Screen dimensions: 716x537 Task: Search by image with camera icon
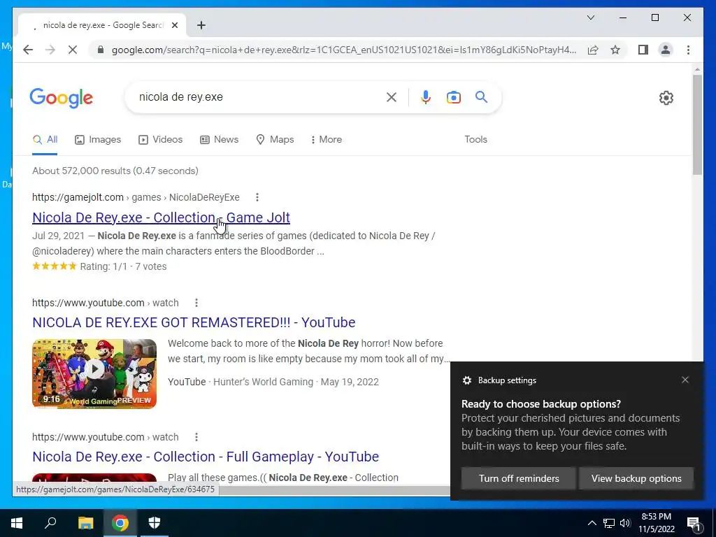click(453, 96)
